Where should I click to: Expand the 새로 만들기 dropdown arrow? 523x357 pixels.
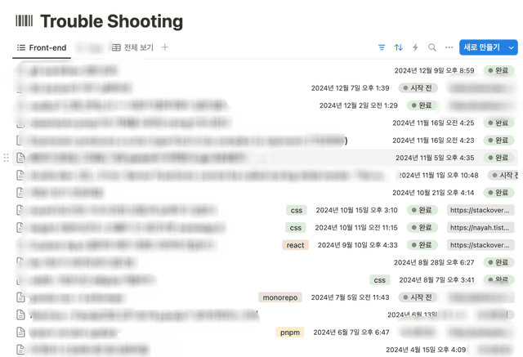pyautogui.click(x=512, y=48)
